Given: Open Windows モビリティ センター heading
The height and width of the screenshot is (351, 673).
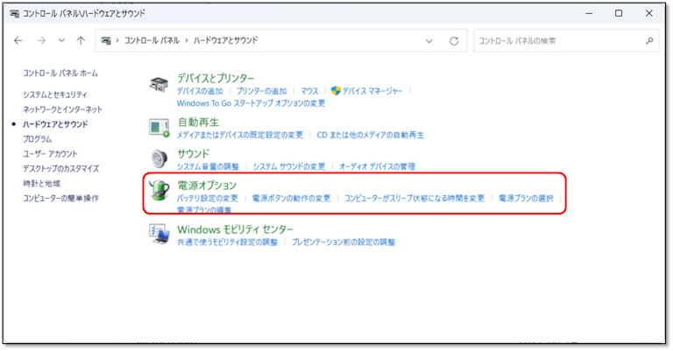Looking at the screenshot, I should [235, 229].
